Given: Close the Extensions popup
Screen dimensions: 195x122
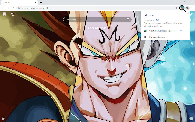Looking at the screenshot, I should tap(188, 13).
